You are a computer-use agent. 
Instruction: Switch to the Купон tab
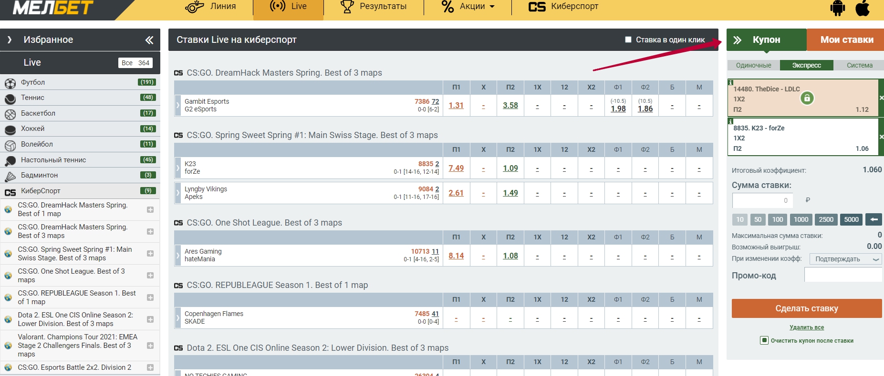coord(767,40)
